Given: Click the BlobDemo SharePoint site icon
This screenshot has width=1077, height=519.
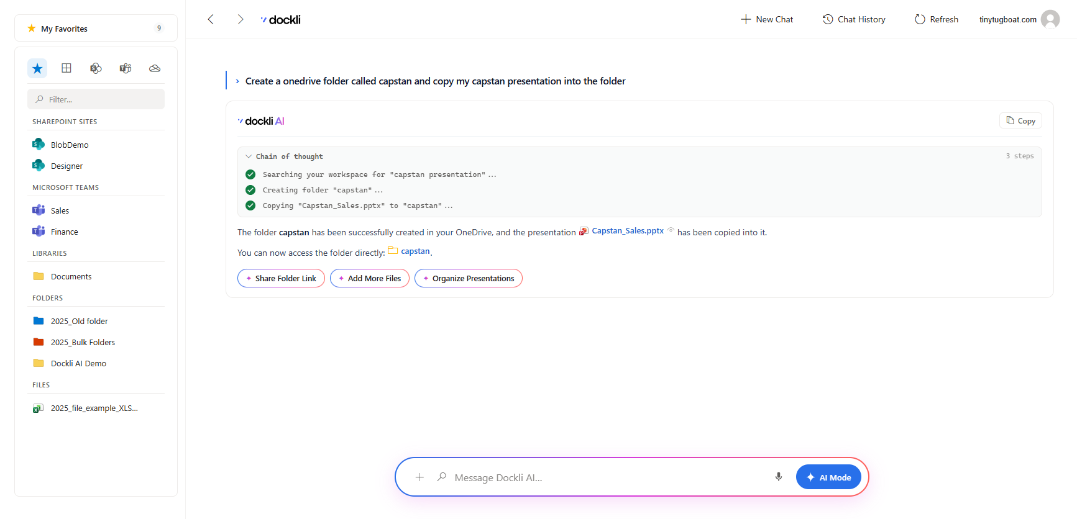Looking at the screenshot, I should [x=39, y=144].
